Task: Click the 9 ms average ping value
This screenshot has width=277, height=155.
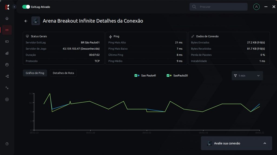Action: pyautogui.click(x=180, y=61)
